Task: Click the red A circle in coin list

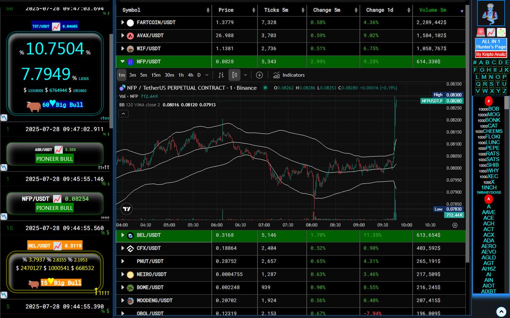Action: [x=489, y=200]
